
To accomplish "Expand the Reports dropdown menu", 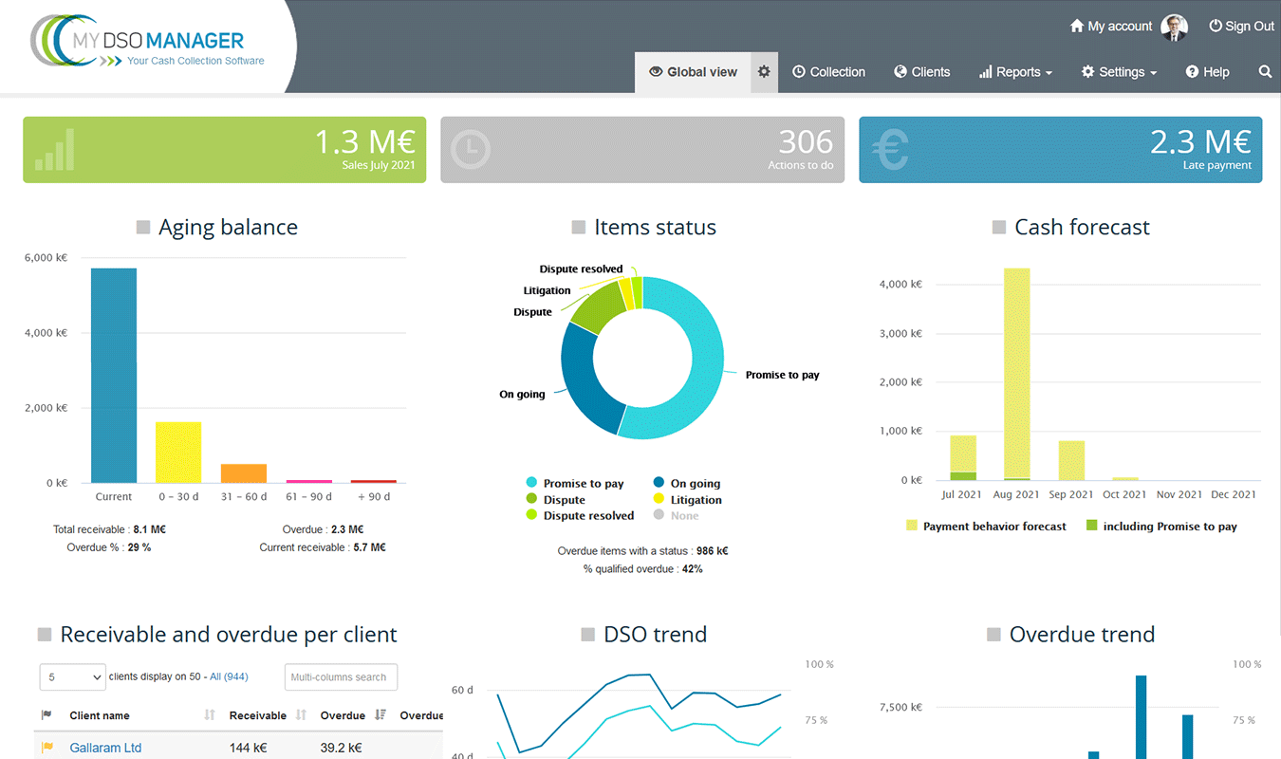I will point(1016,72).
